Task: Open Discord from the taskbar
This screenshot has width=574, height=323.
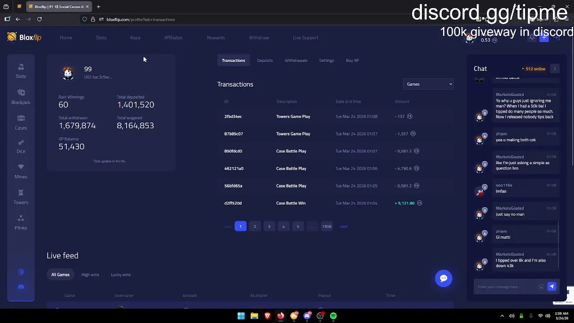Action: [x=307, y=316]
